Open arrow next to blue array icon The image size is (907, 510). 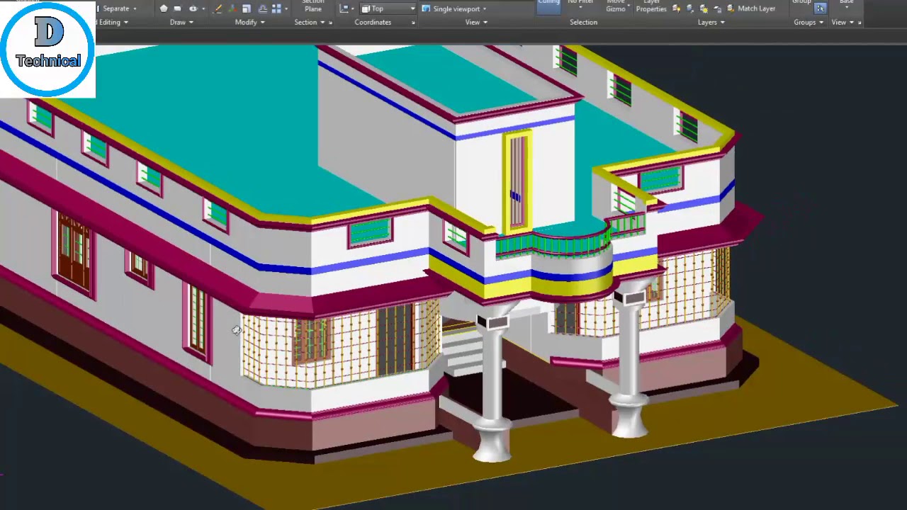(286, 9)
